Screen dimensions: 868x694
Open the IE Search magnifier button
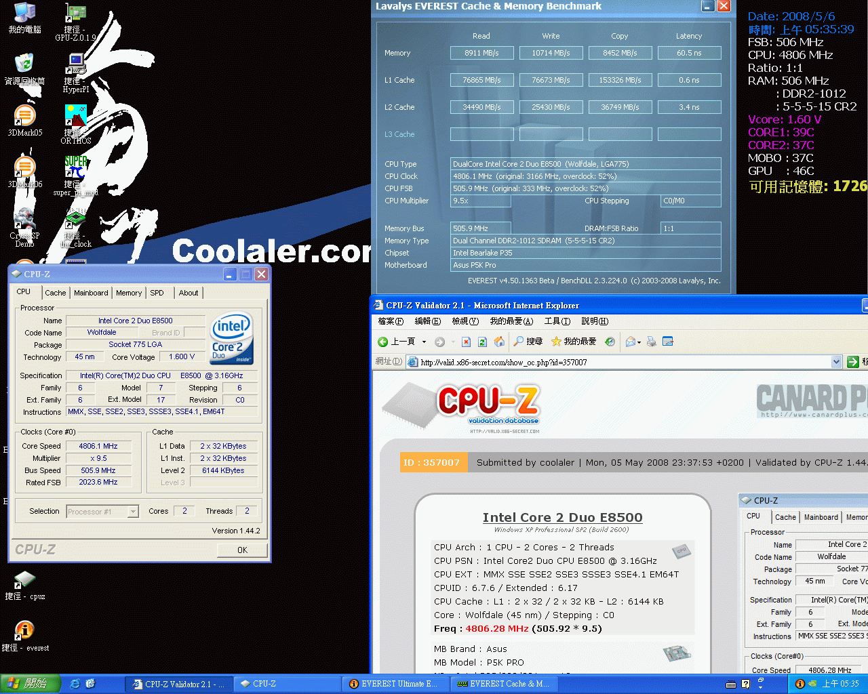(x=528, y=342)
